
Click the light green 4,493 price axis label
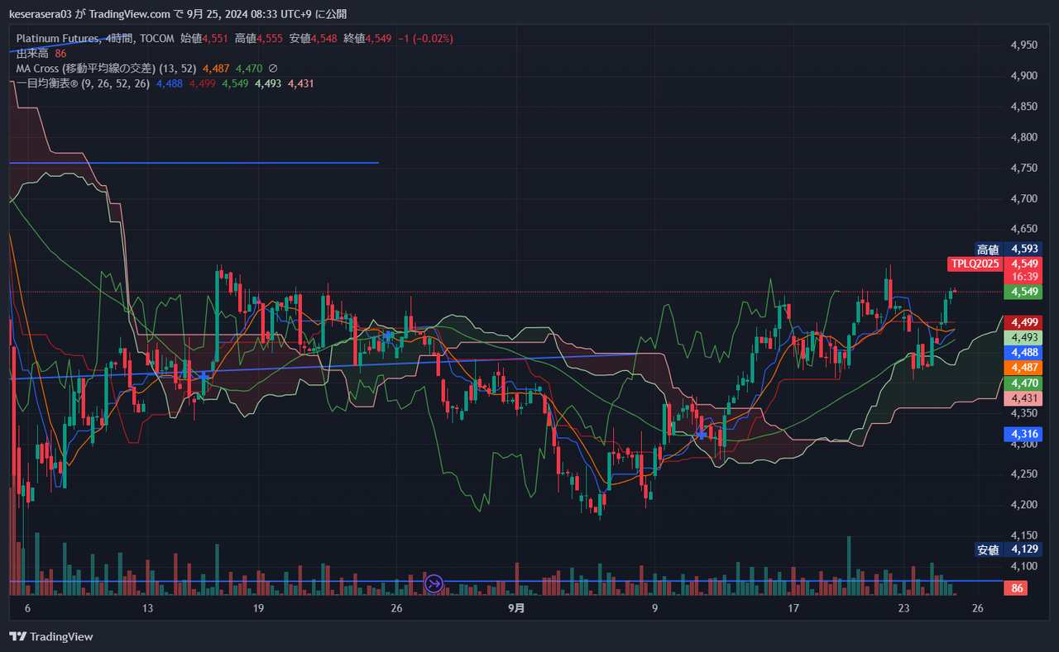1023,337
